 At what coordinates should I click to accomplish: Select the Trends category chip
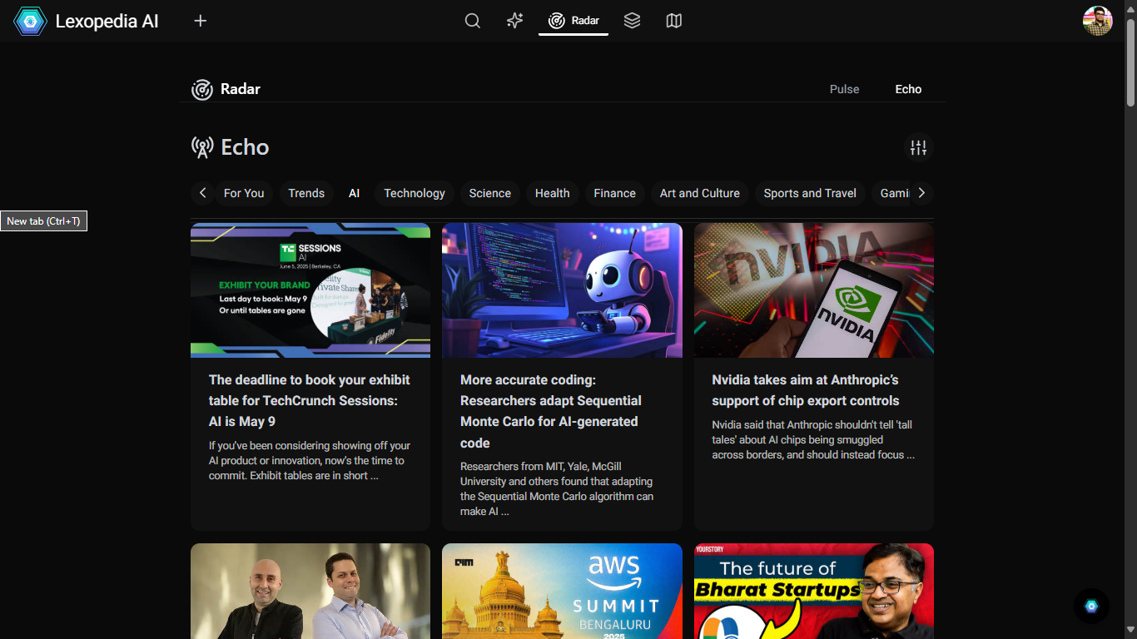306,193
